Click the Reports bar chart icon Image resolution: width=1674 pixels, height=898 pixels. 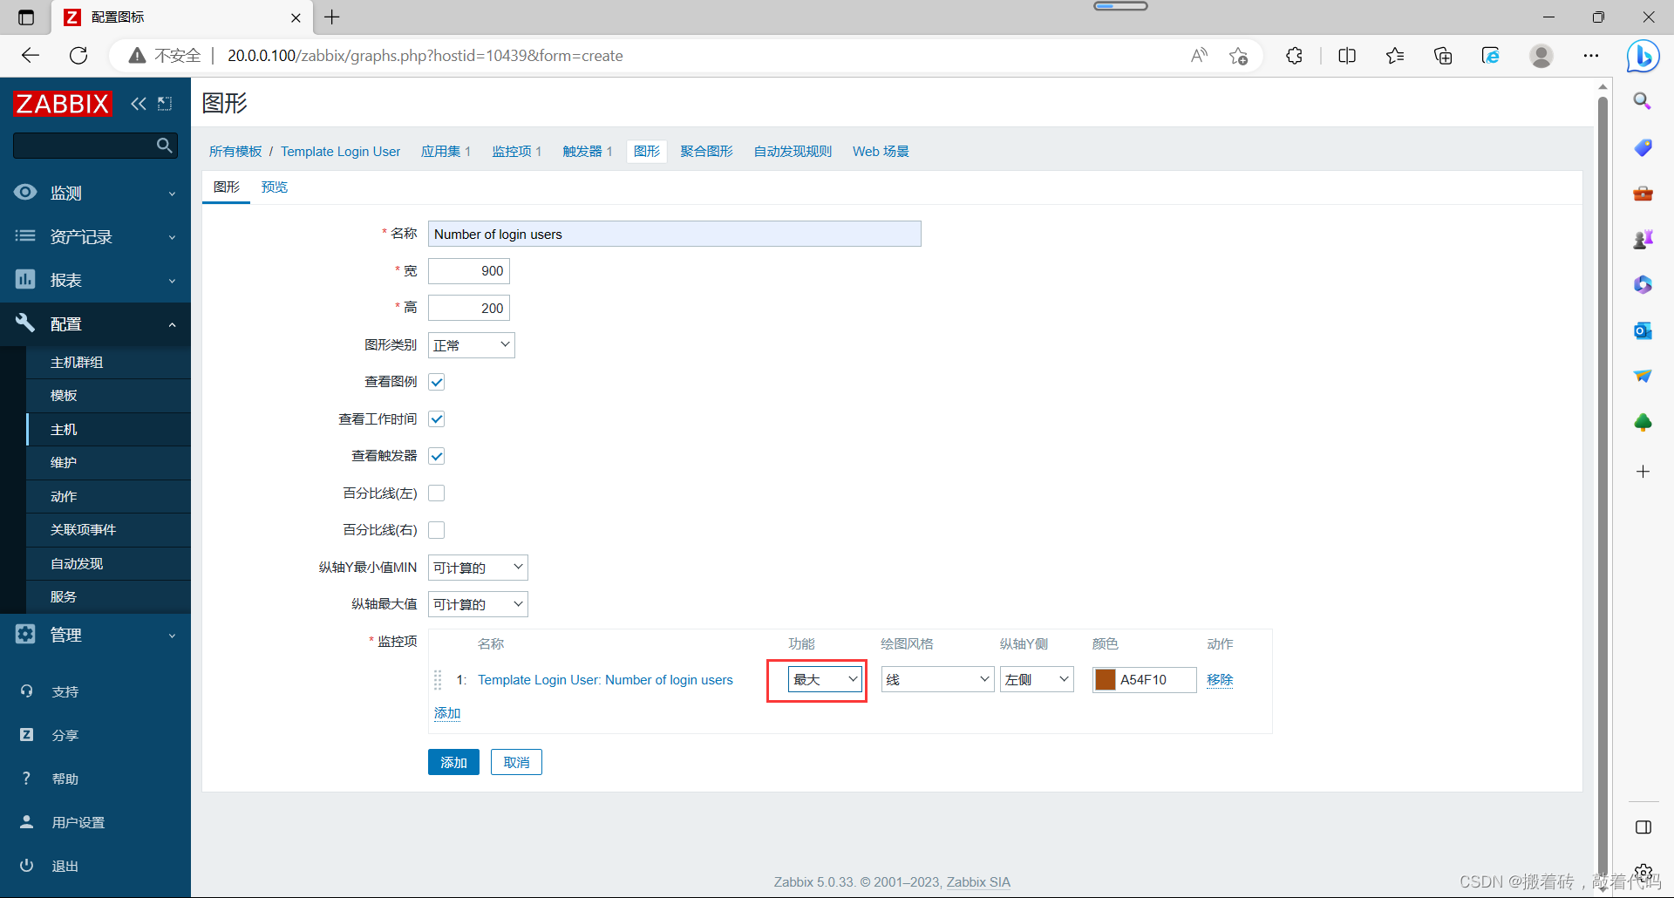point(25,280)
